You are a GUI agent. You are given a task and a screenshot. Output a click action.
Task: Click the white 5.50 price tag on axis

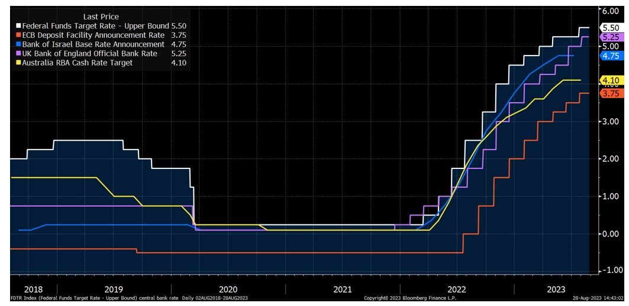click(x=612, y=28)
